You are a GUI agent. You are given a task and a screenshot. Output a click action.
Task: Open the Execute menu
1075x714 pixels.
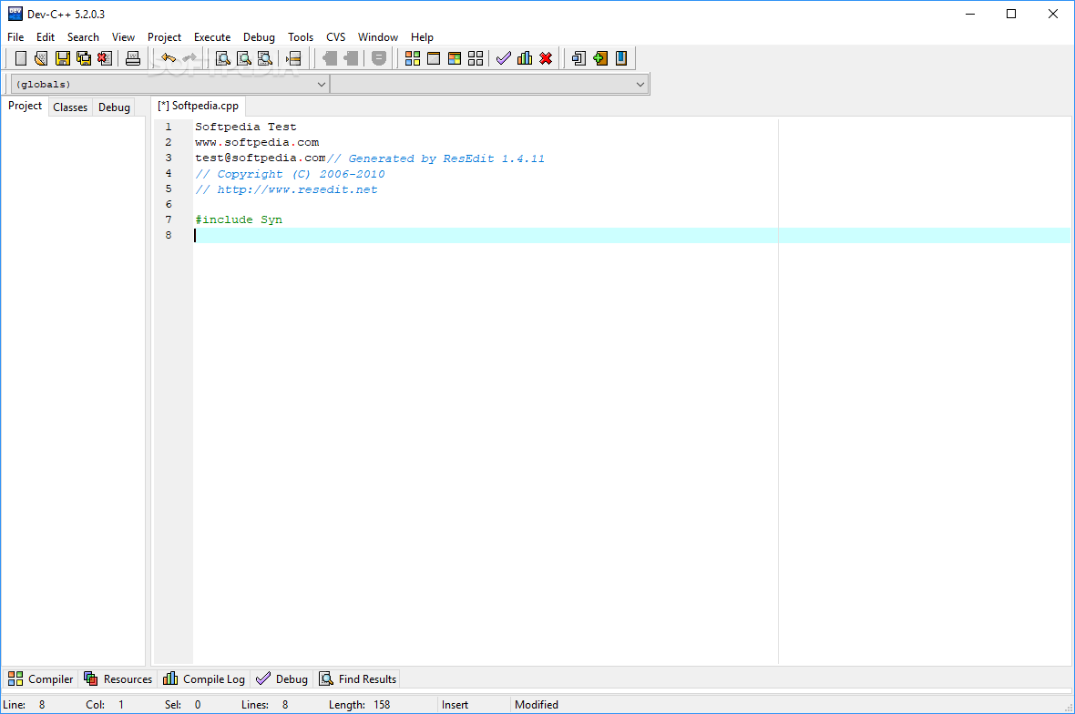click(x=212, y=37)
